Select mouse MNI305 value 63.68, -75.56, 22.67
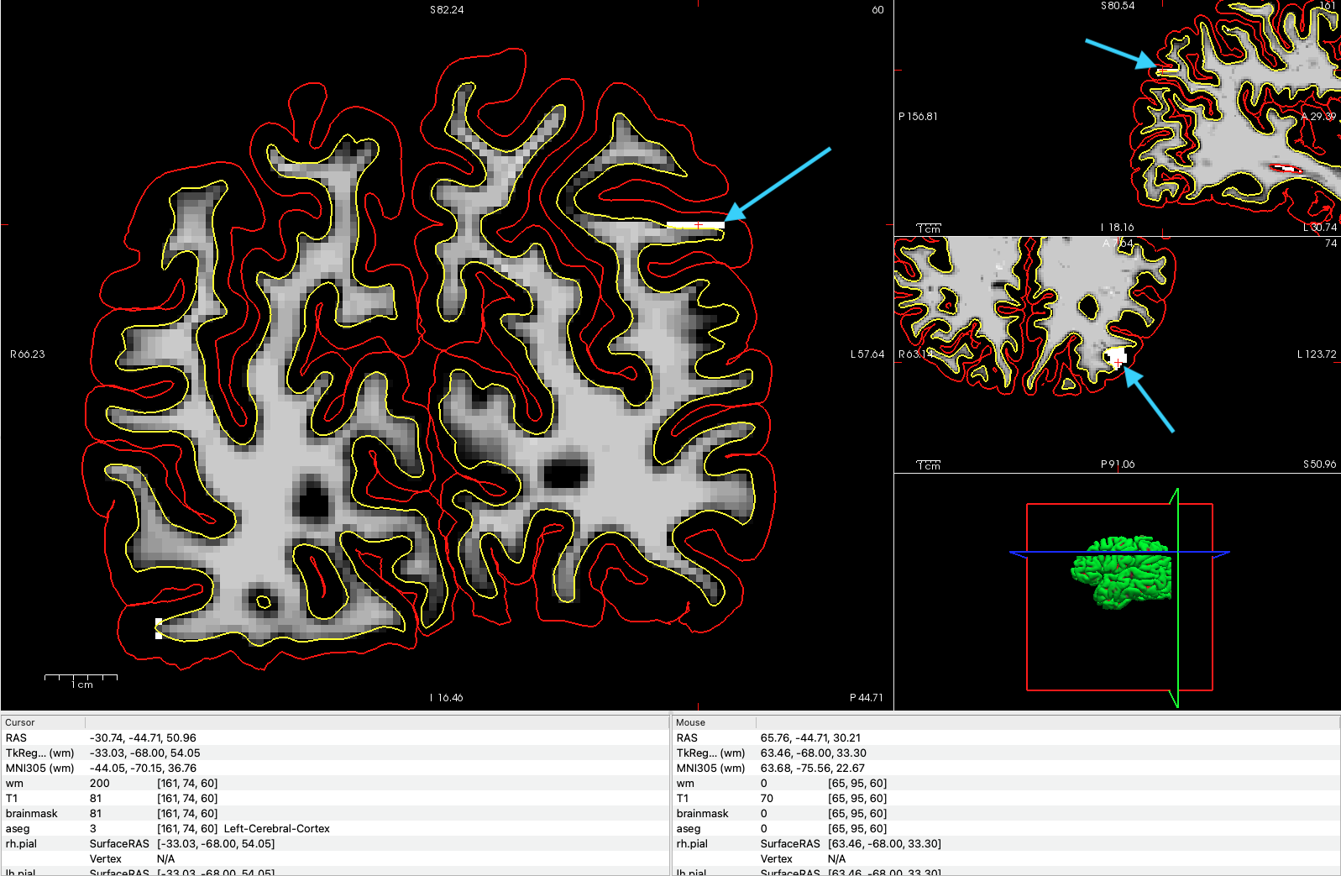 pyautogui.click(x=813, y=768)
